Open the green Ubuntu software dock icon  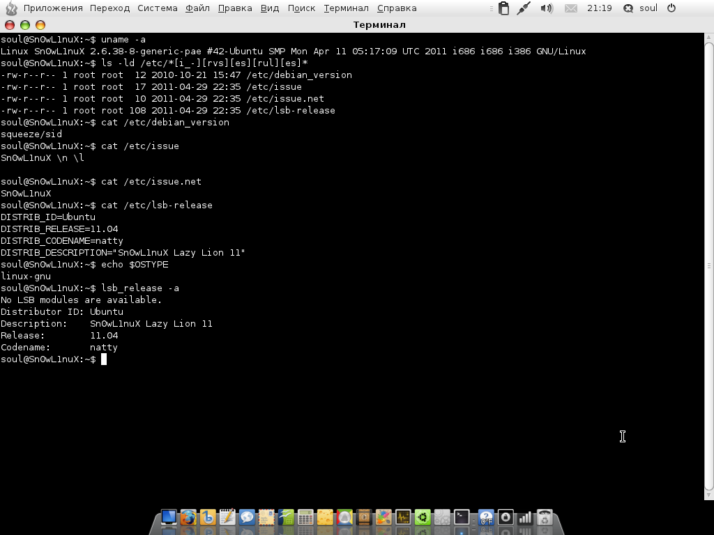pyautogui.click(x=423, y=518)
